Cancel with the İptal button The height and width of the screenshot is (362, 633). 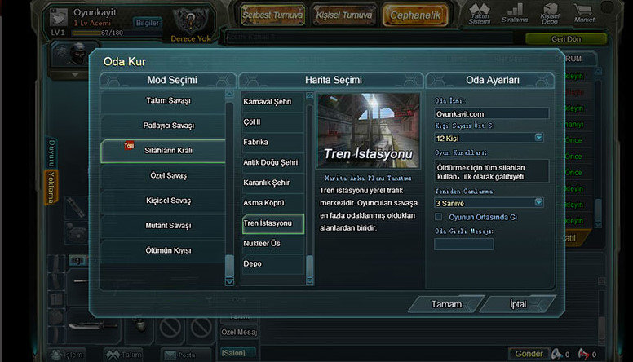point(518,304)
